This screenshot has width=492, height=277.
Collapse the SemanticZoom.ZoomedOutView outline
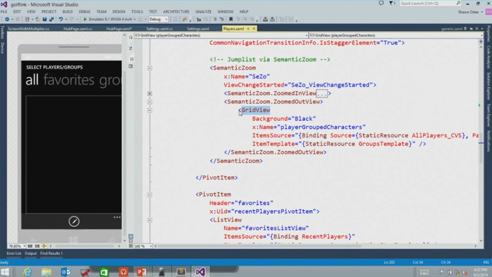[150, 102]
